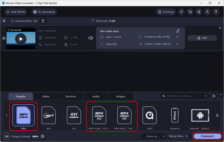Image resolution: width=224 pixels, height=142 pixels.
Task: Rename output file with pencil icon
Action: pos(178,31)
